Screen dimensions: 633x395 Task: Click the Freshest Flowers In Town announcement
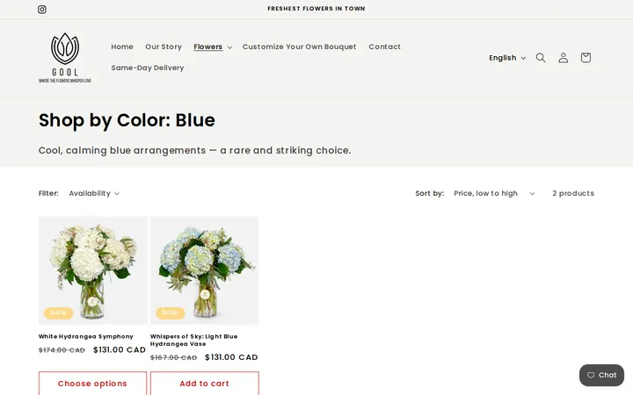pyautogui.click(x=316, y=9)
